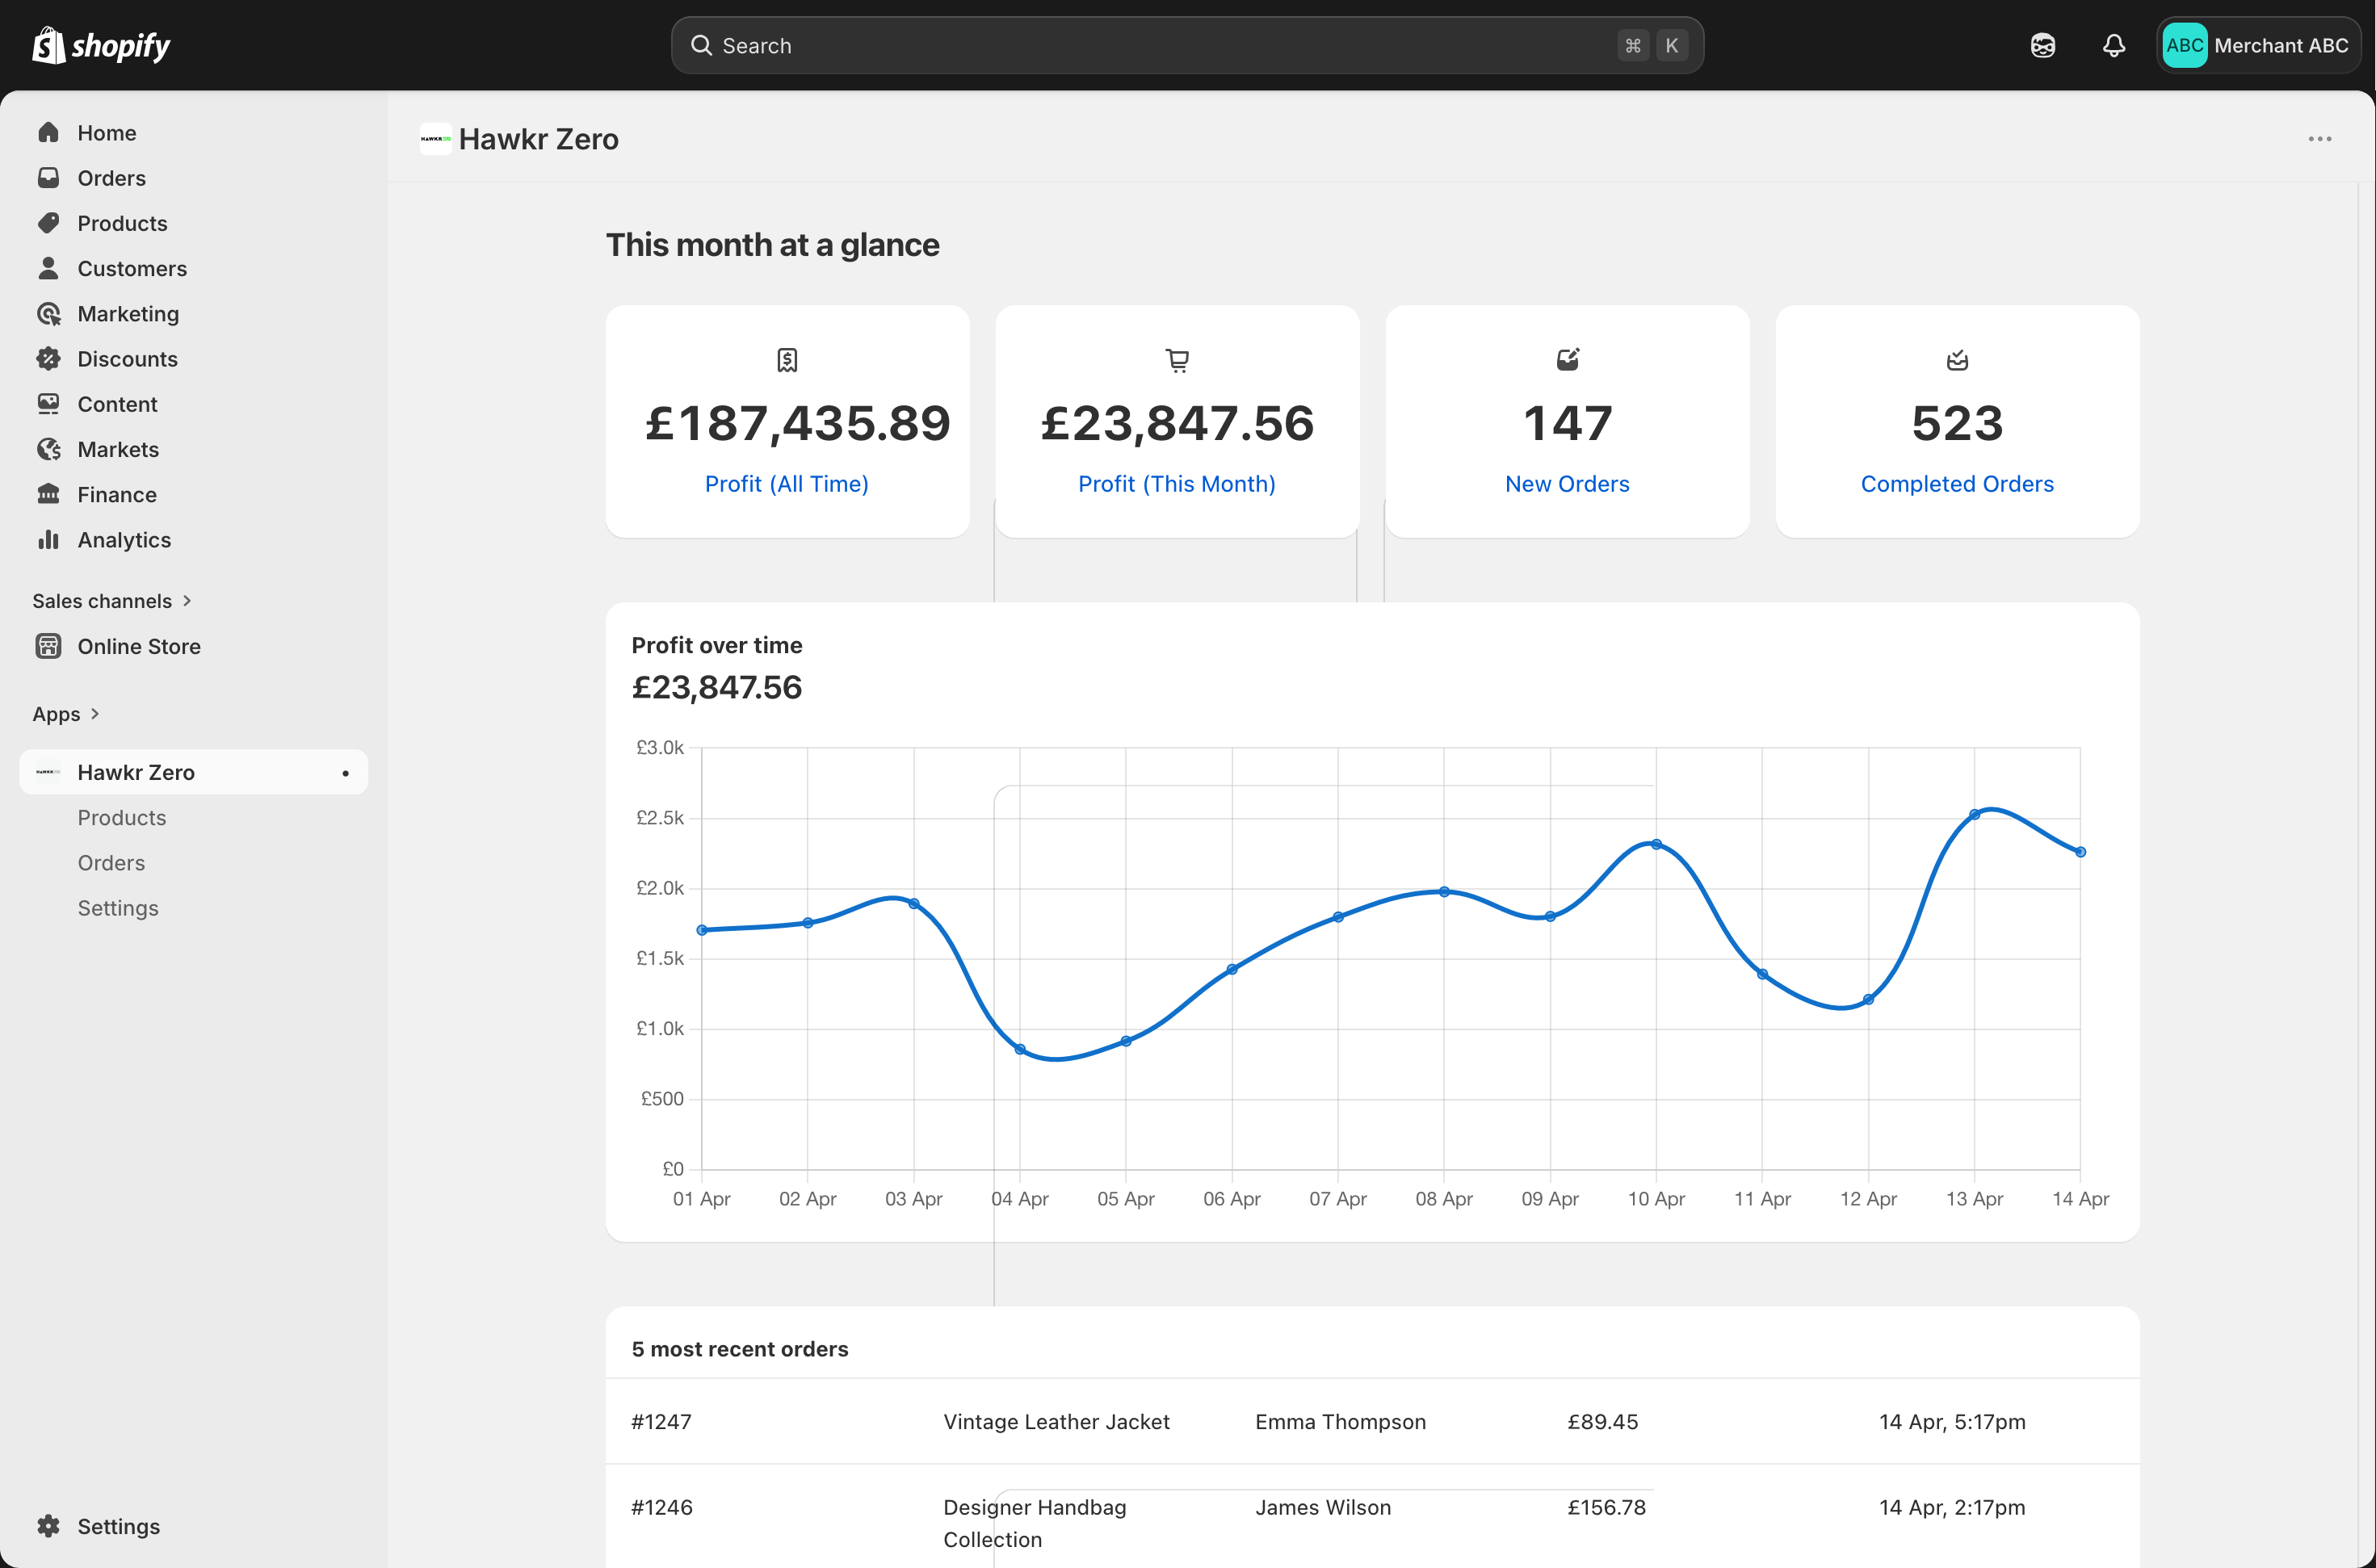
Task: Open the Profit (All Time) link
Action: 786,483
